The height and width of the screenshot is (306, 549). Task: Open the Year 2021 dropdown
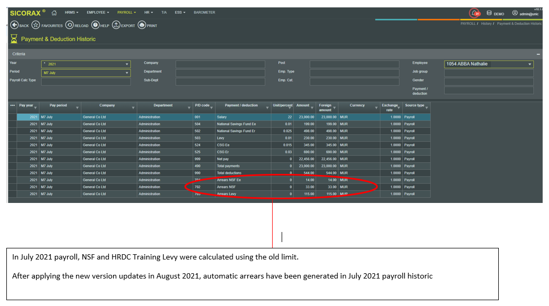click(x=127, y=64)
